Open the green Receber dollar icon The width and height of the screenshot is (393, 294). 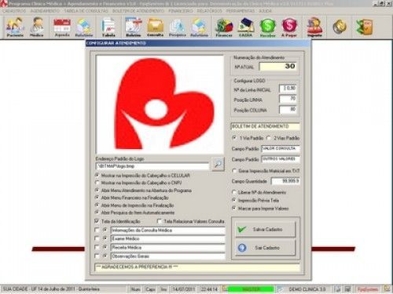267,27
